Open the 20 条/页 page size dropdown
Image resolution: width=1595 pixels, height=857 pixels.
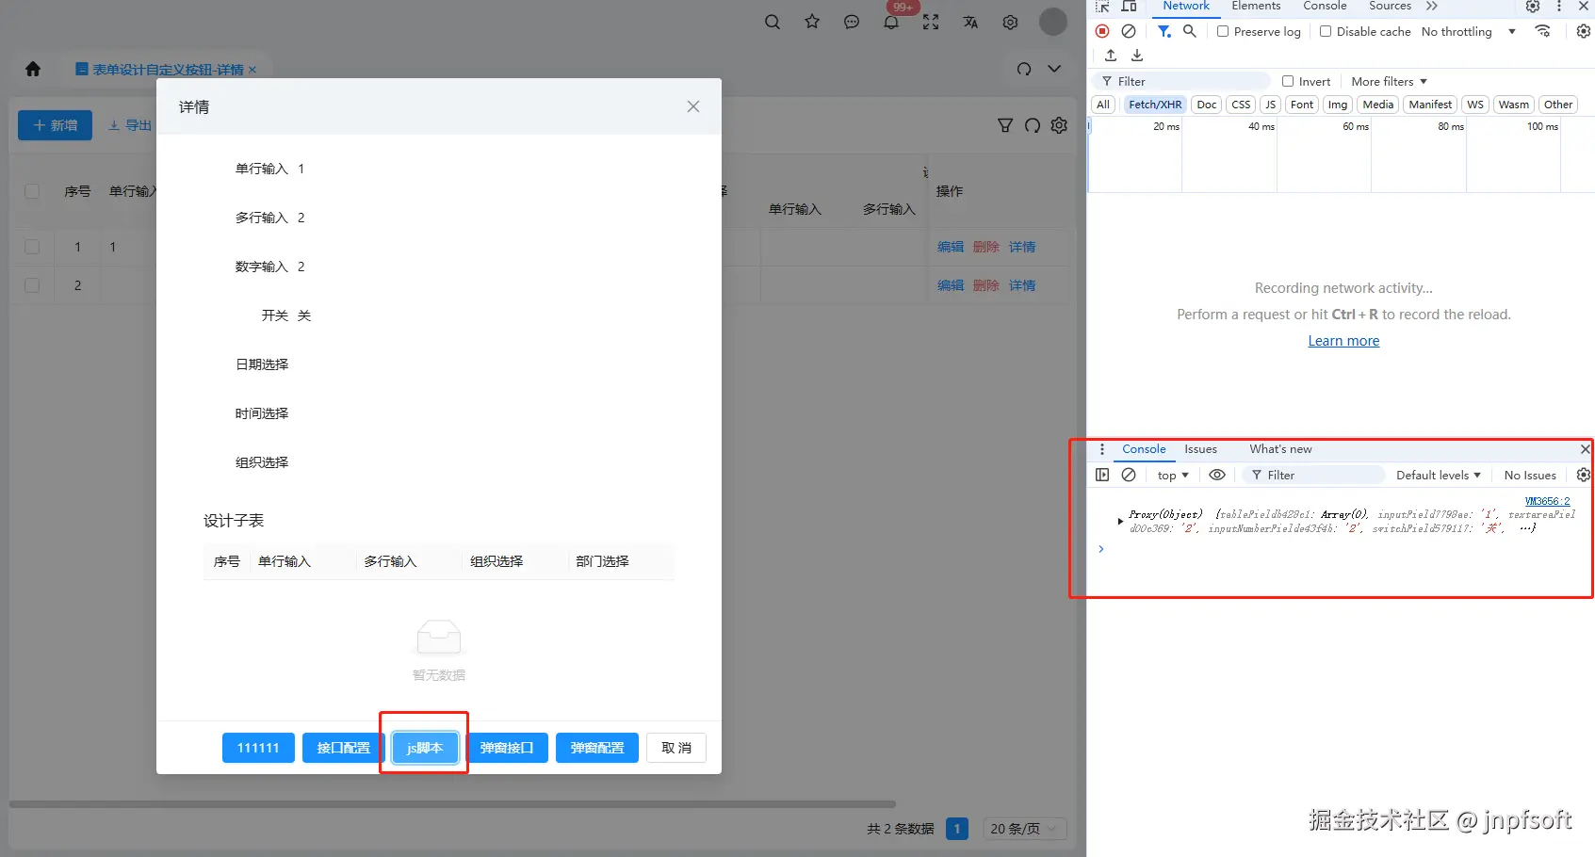pos(1025,829)
